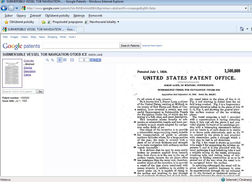This screenshot has width=252, height=182.
Task: Click the Internet Explorer title bar icon
Action: pos(3,2)
